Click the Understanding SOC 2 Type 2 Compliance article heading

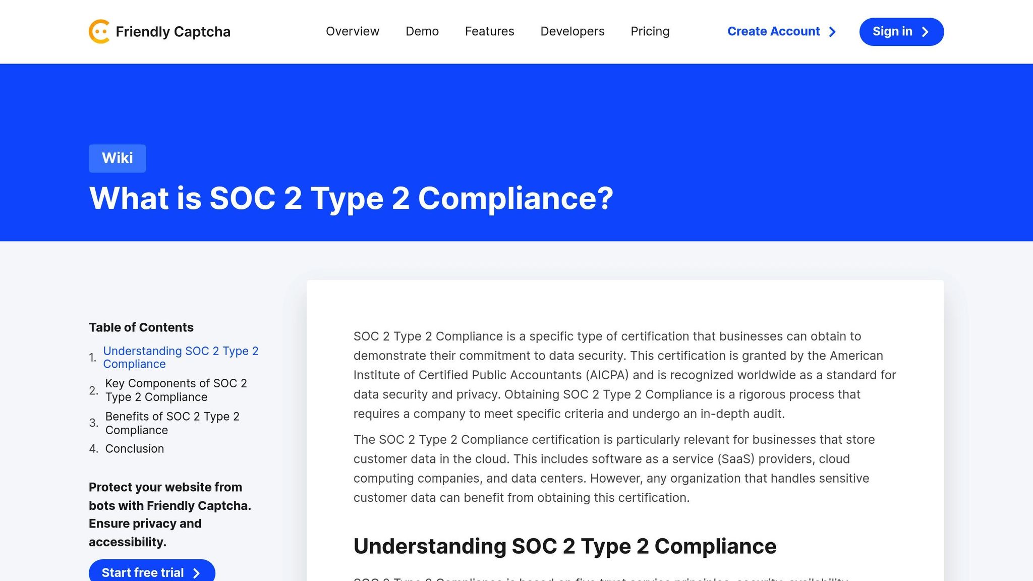(x=565, y=546)
